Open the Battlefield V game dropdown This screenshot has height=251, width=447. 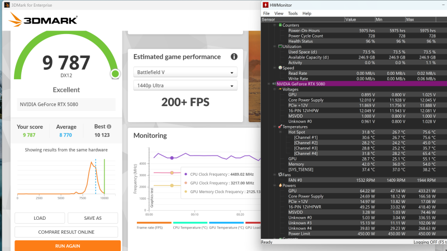[186, 73]
